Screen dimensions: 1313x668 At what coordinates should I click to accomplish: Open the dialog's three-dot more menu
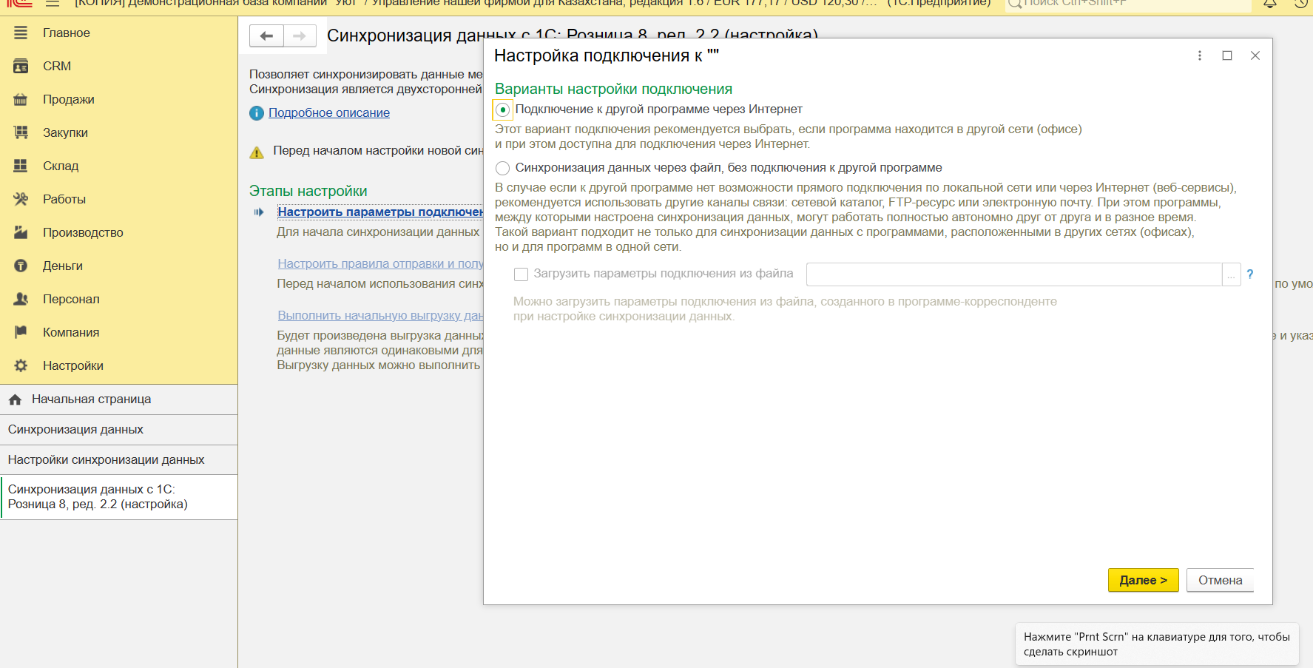1200,56
